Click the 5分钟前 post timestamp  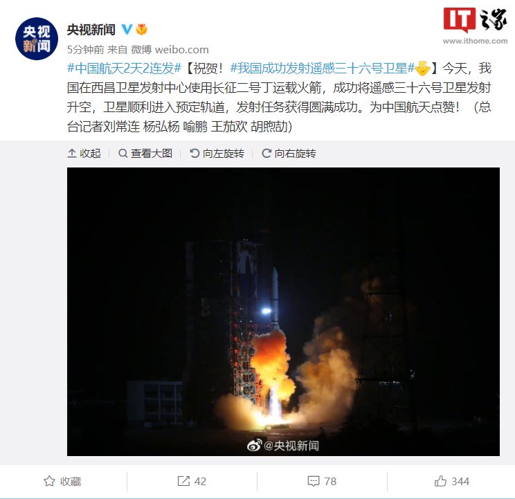click(85, 50)
